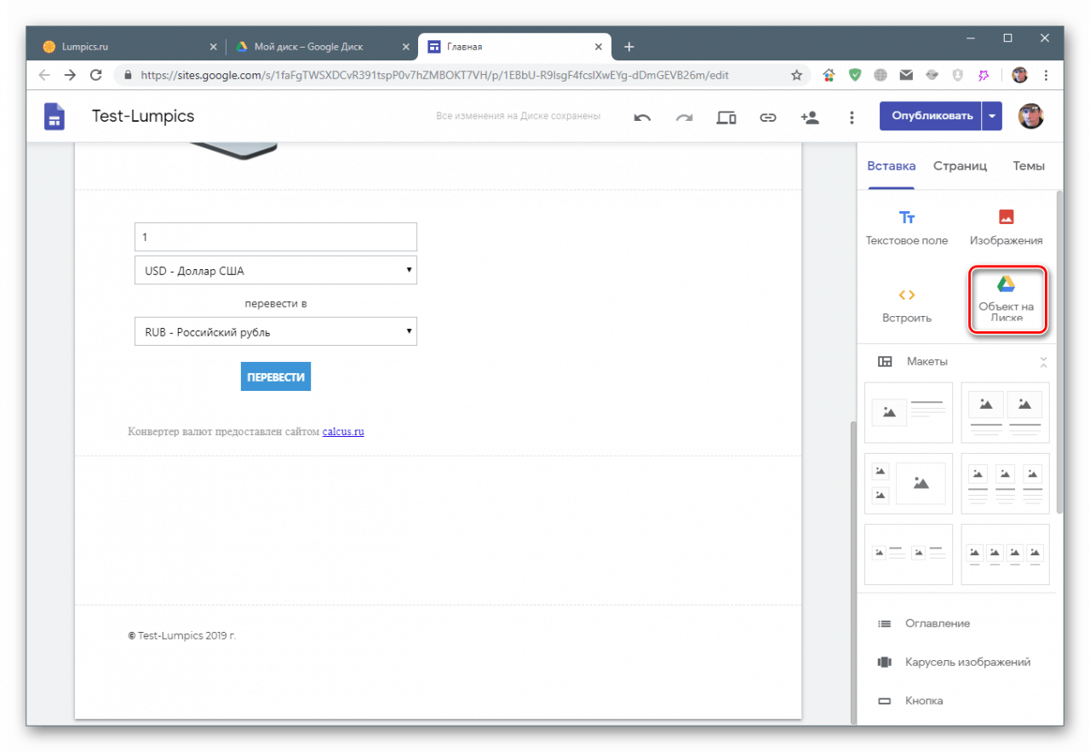Click the amount input containing 1
Image resolution: width=1090 pixels, height=752 pixels.
pos(276,237)
